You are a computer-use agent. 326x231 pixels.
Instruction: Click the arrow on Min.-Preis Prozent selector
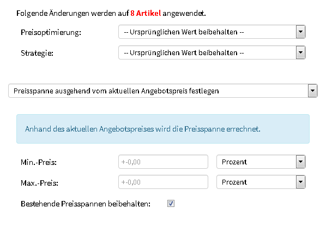[x=300, y=162]
